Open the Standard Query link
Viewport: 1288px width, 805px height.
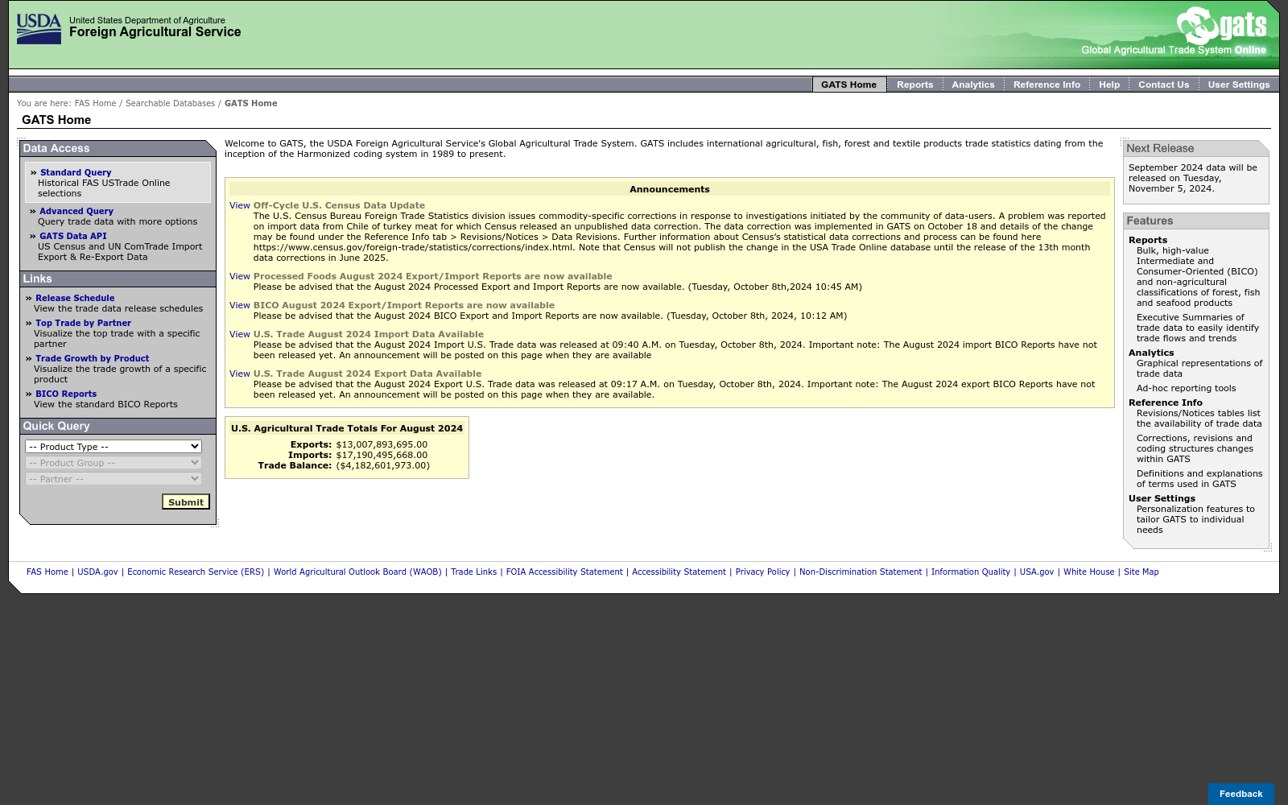tap(76, 173)
